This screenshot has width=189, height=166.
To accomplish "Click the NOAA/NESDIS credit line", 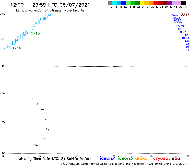I will click(x=103, y=164).
